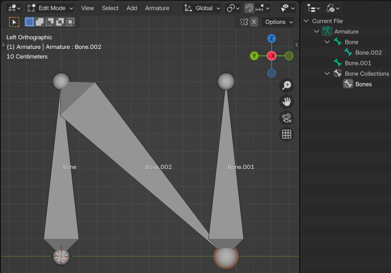Collapse the Current File tree
The height and width of the screenshot is (273, 391).
coord(306,21)
